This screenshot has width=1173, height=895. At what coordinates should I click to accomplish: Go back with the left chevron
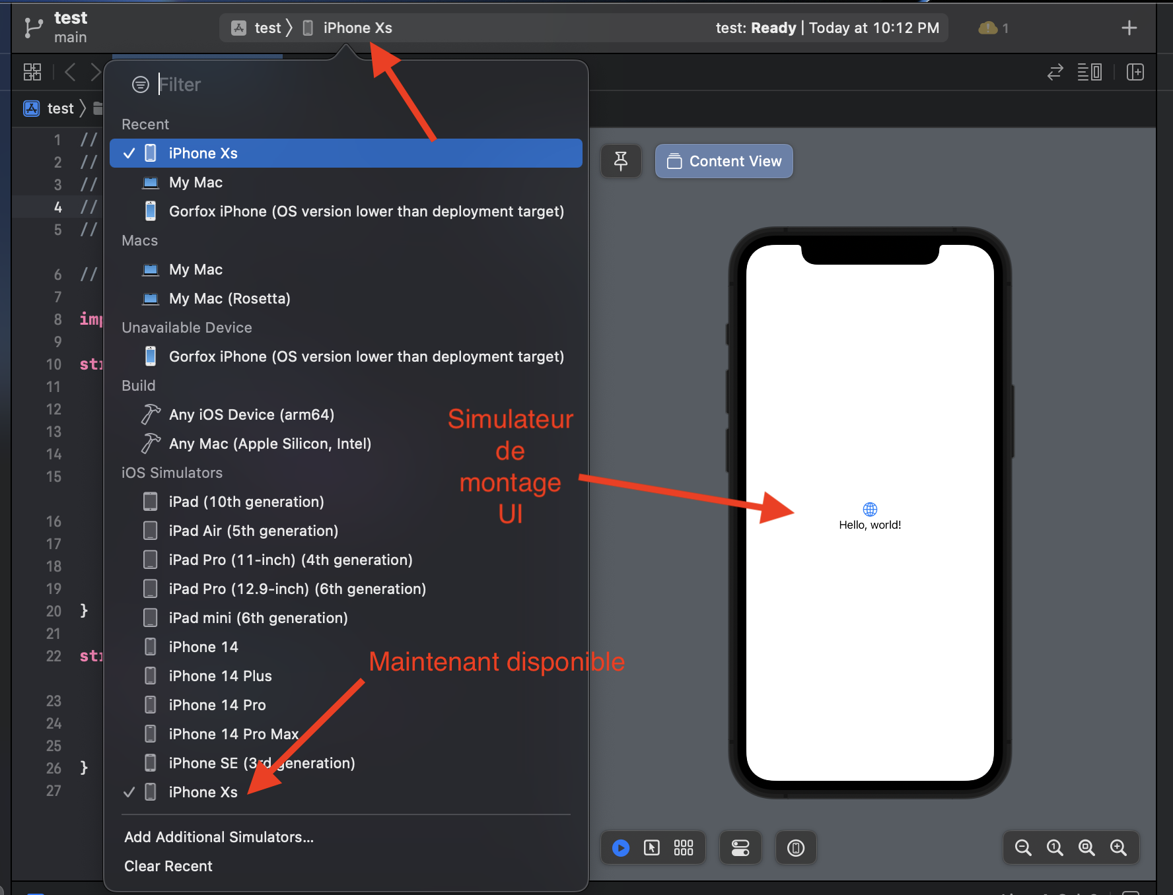pyautogui.click(x=70, y=72)
